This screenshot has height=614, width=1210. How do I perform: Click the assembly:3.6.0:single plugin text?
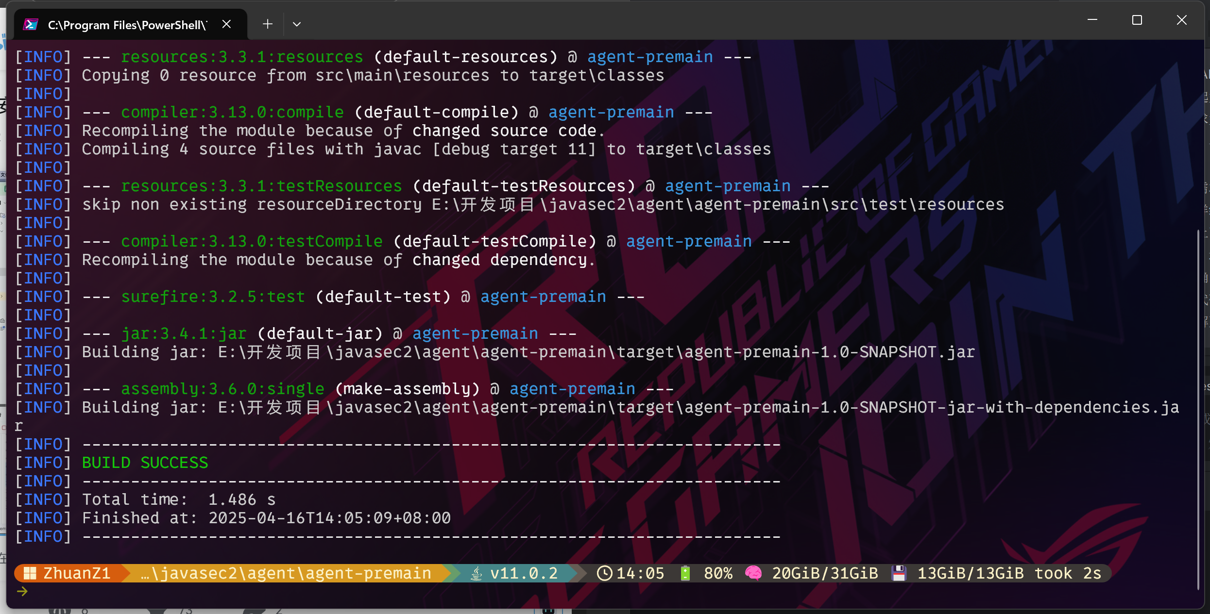(222, 389)
